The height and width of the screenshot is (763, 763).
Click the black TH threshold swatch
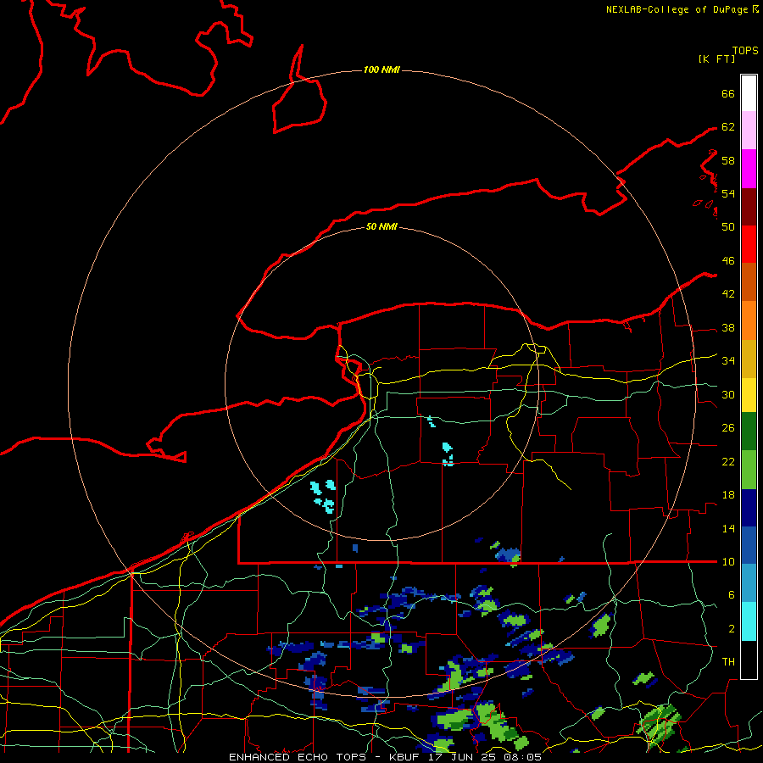[749, 660]
